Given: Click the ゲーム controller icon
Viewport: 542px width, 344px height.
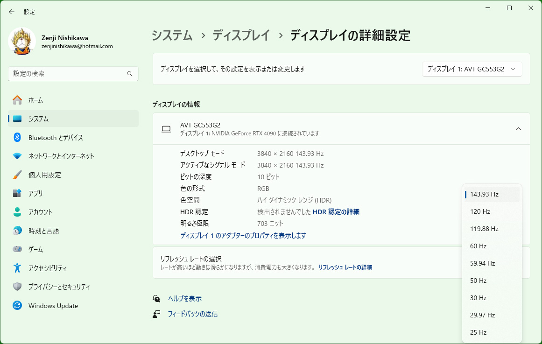Looking at the screenshot, I should pyautogui.click(x=17, y=249).
